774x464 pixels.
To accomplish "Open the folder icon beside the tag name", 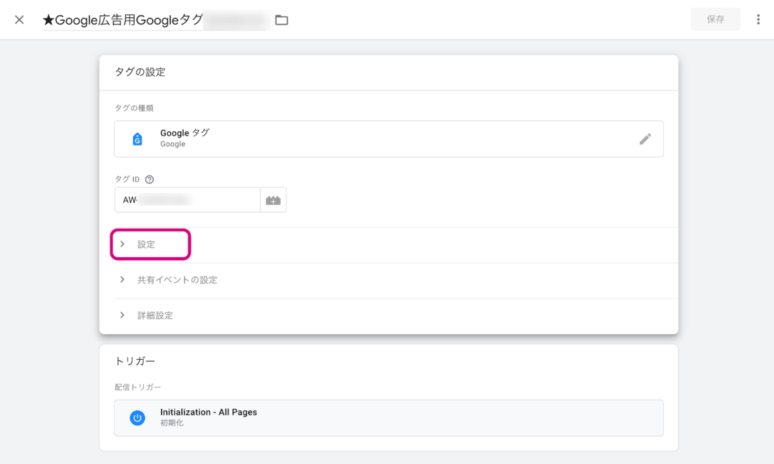I will (x=281, y=20).
